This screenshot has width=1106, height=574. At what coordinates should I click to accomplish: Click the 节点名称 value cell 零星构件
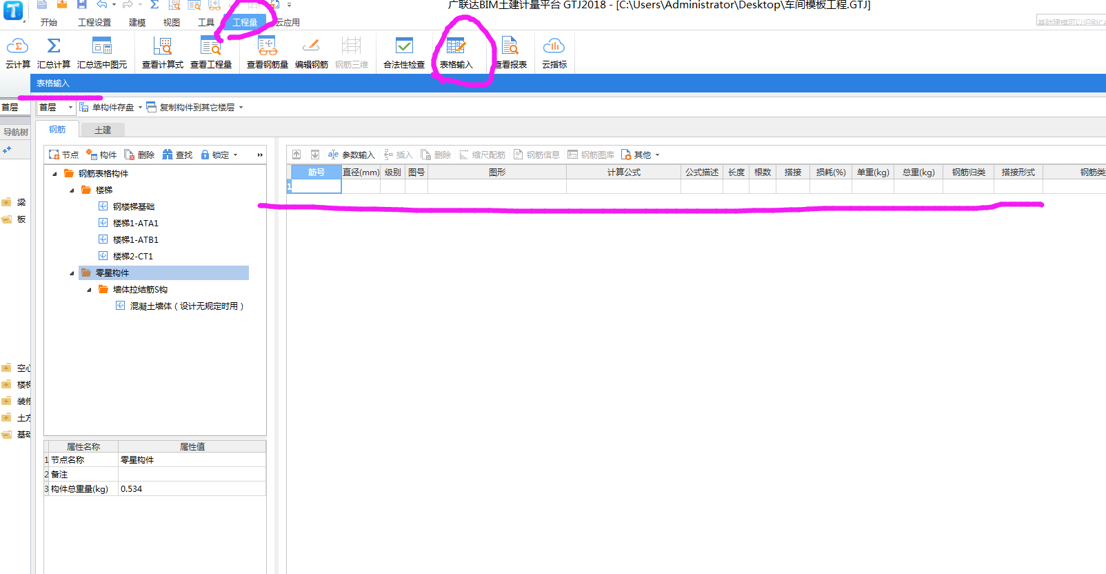pyautogui.click(x=192, y=460)
